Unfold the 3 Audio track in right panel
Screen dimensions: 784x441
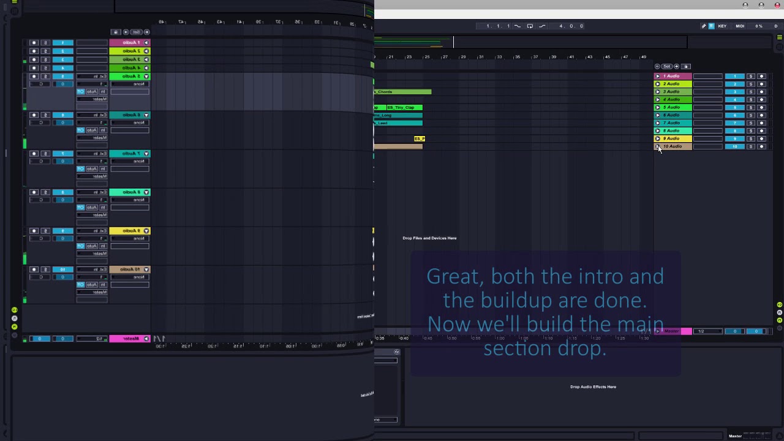(658, 92)
